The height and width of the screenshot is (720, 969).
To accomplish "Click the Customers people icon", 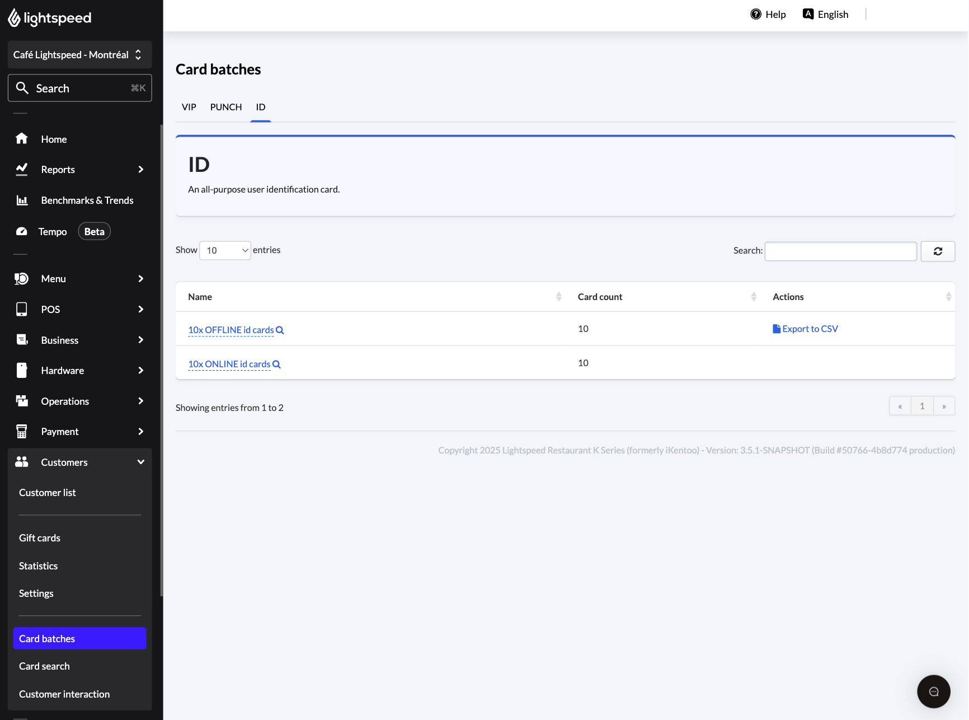I will [x=21, y=462].
